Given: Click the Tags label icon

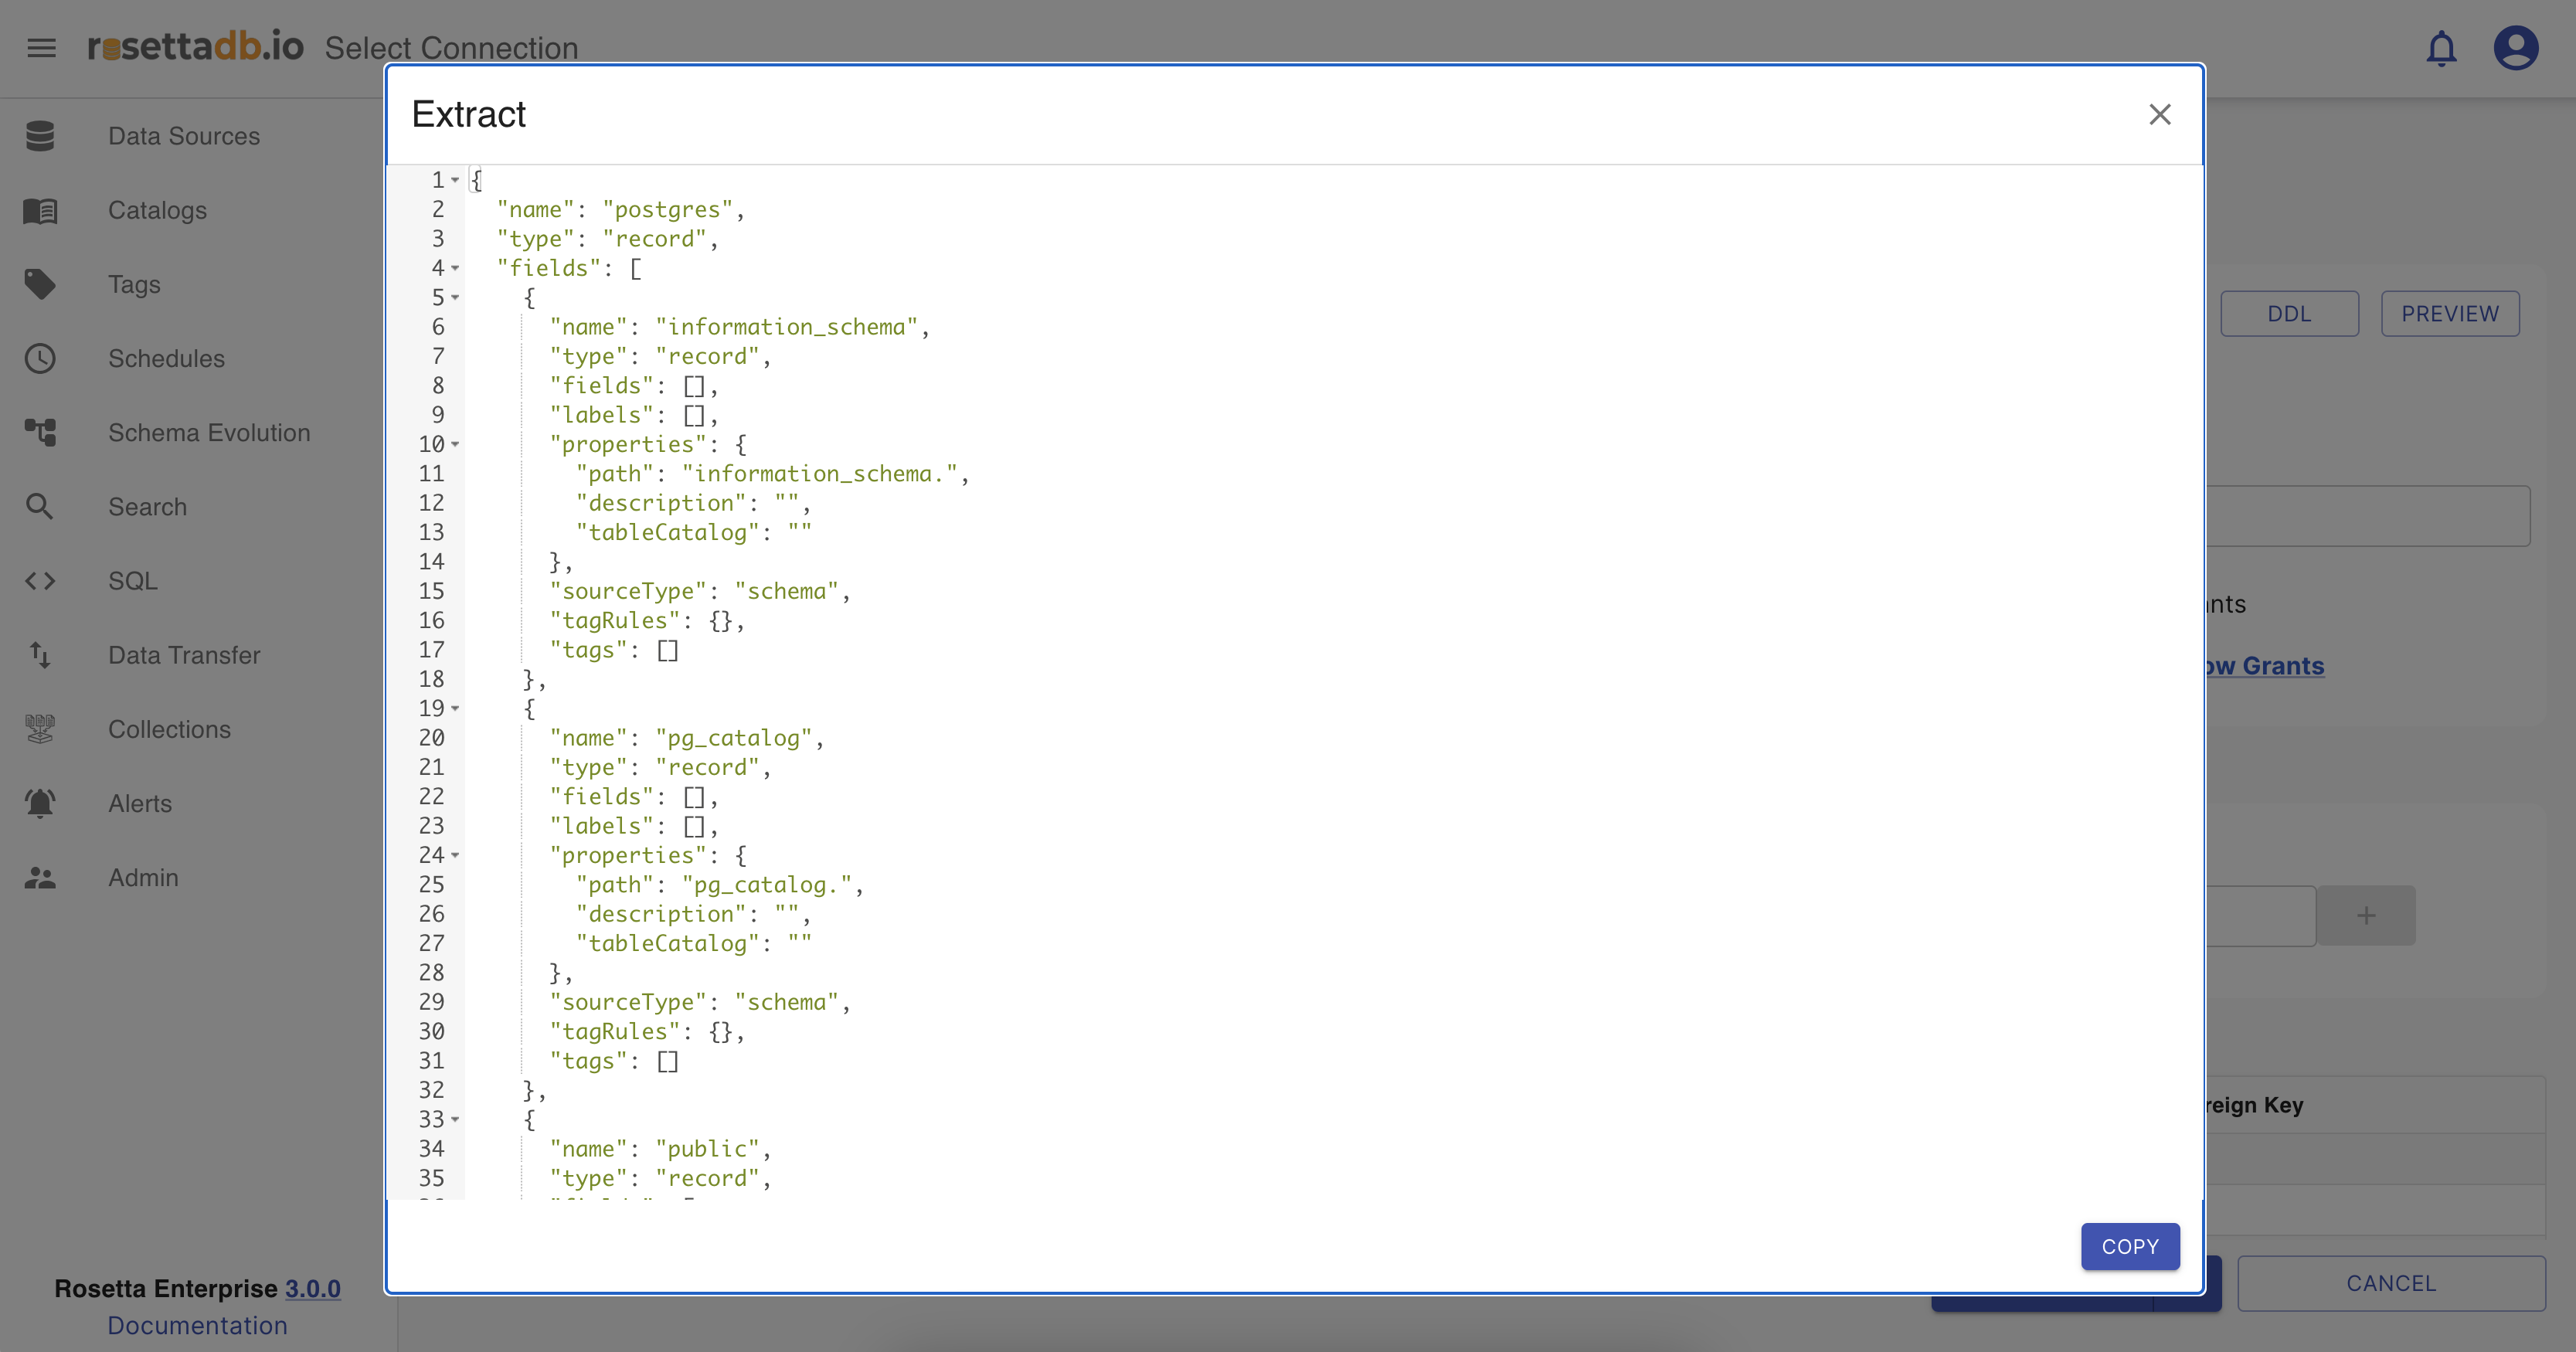Looking at the screenshot, I should tap(40, 284).
